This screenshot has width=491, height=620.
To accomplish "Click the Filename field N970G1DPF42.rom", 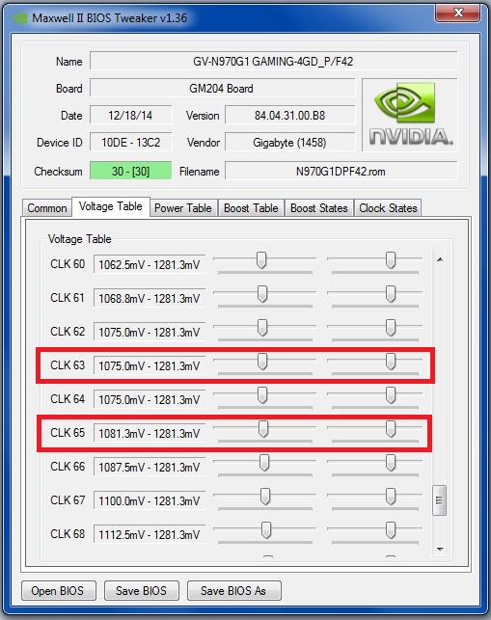I will point(341,171).
